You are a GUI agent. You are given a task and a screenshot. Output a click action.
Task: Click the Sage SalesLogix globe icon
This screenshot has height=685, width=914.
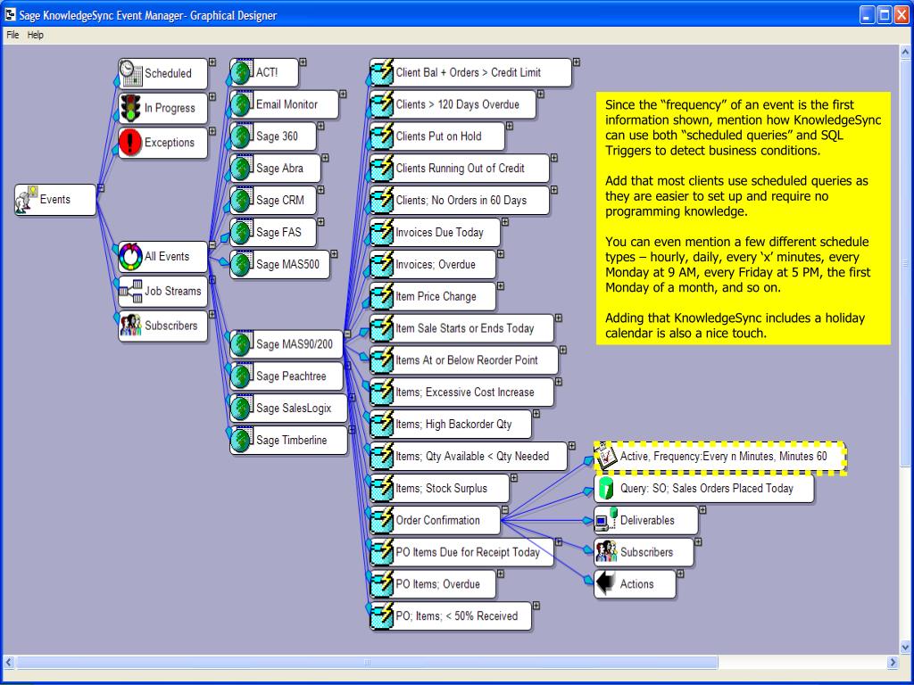241,409
